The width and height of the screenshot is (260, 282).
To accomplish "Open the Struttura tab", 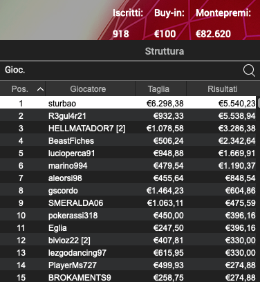I will tap(165, 51).
